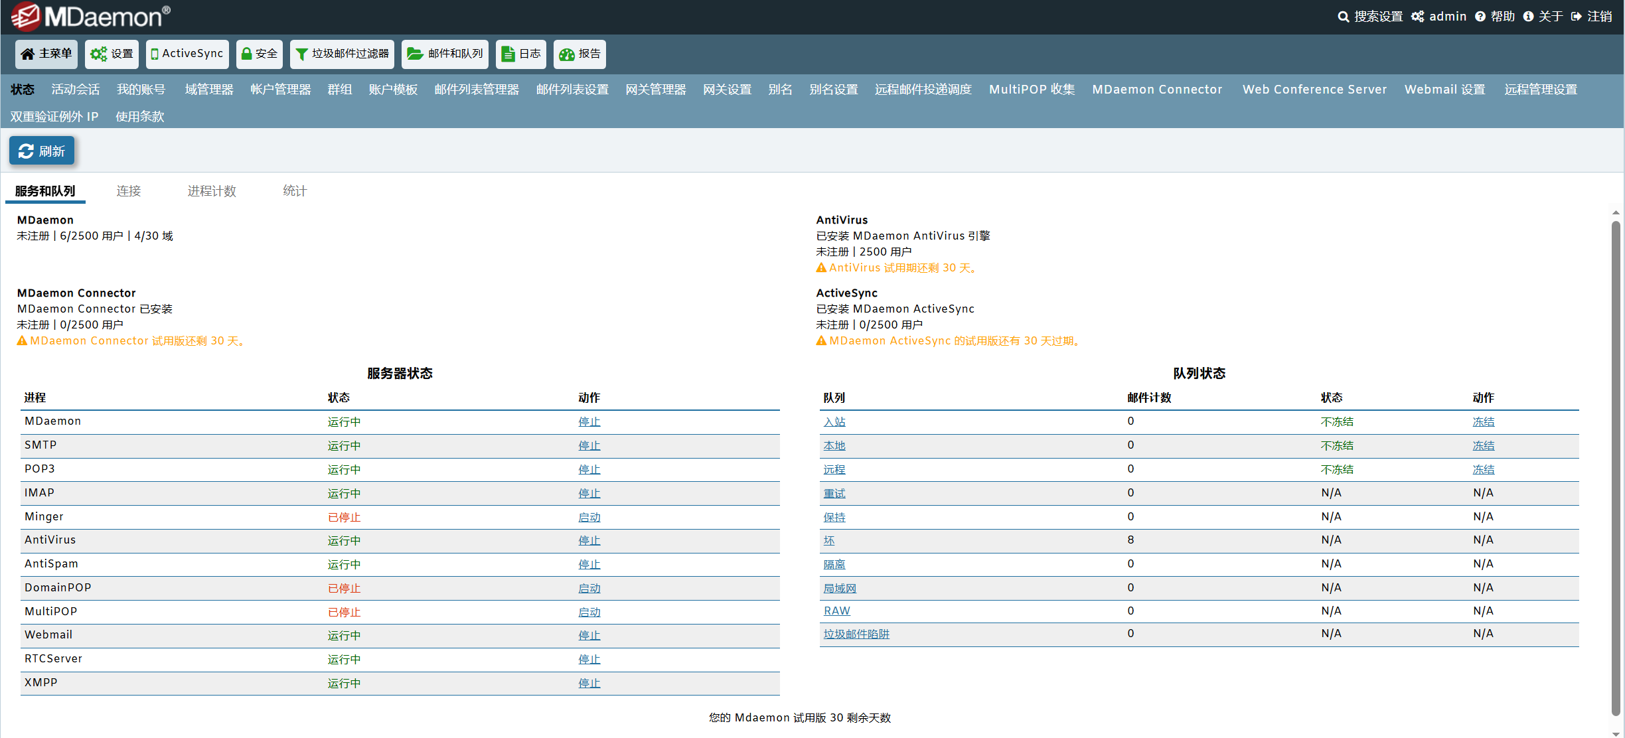Screen dimensions: 1625x738
Task: Stop the Webmail process via 停止
Action: point(589,636)
